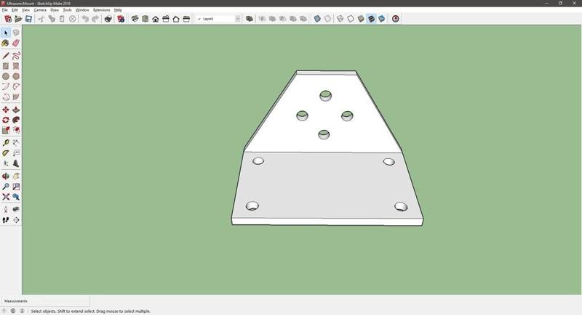The width and height of the screenshot is (582, 315).
Task: Activate the Move tool
Action: 6,110
